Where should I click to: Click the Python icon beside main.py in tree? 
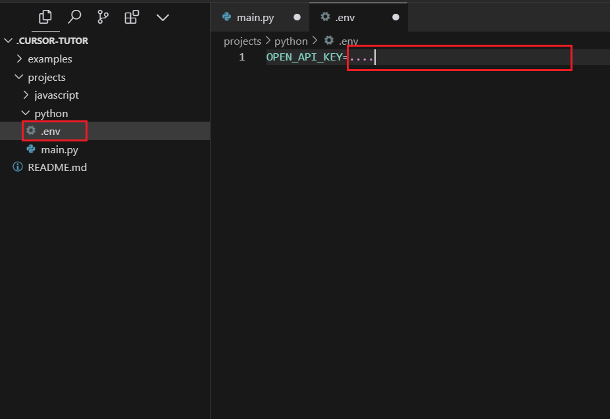click(31, 149)
